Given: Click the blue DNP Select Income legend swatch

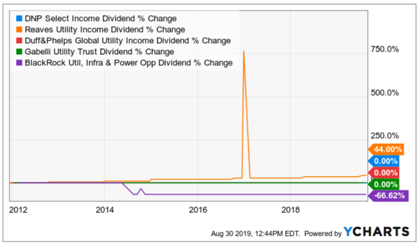Looking at the screenshot, I should (19, 18).
